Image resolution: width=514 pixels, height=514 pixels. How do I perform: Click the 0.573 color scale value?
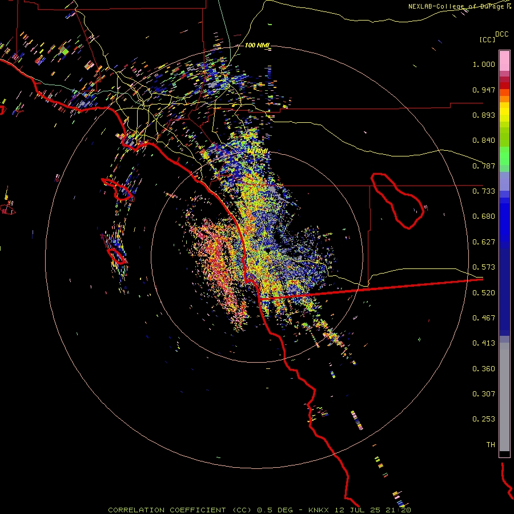pyautogui.click(x=484, y=267)
